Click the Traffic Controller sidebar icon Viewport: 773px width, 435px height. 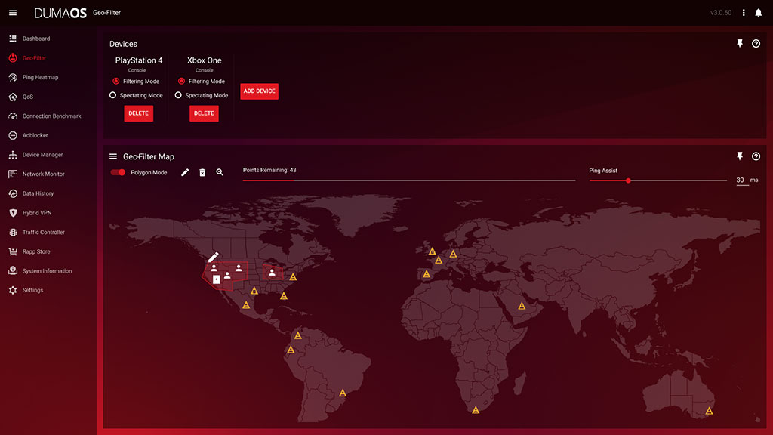click(13, 233)
